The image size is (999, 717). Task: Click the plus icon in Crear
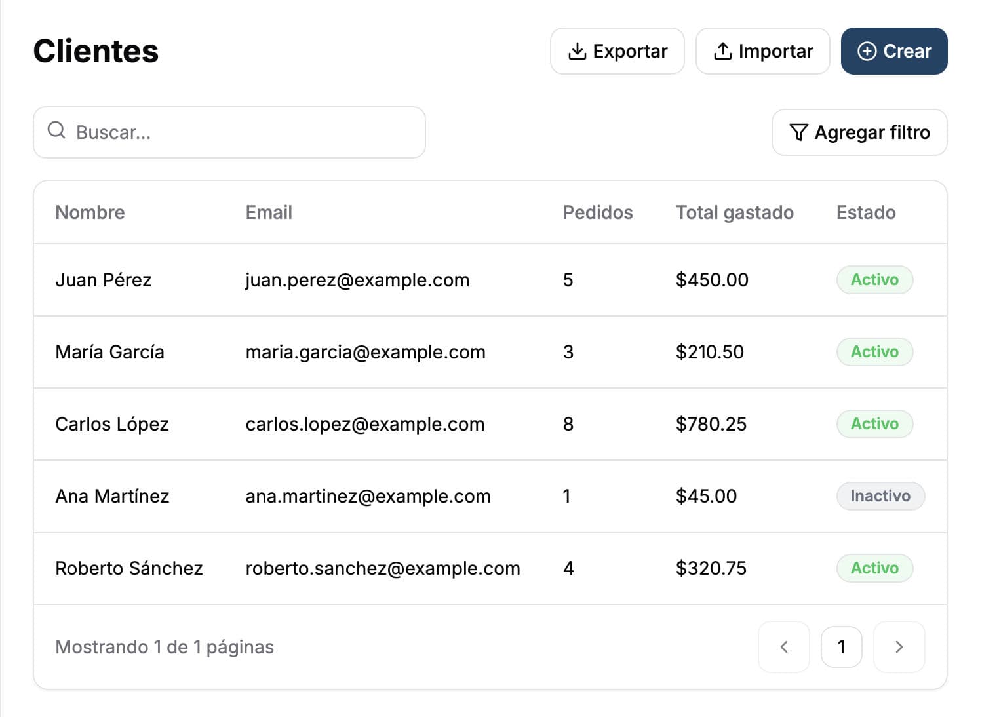pyautogui.click(x=867, y=51)
